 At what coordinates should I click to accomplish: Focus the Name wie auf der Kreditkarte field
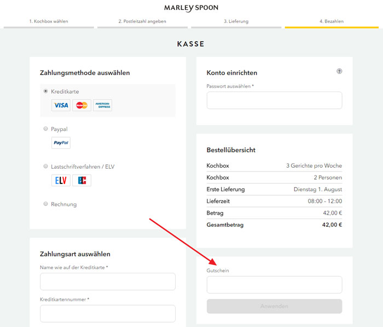[108, 282]
